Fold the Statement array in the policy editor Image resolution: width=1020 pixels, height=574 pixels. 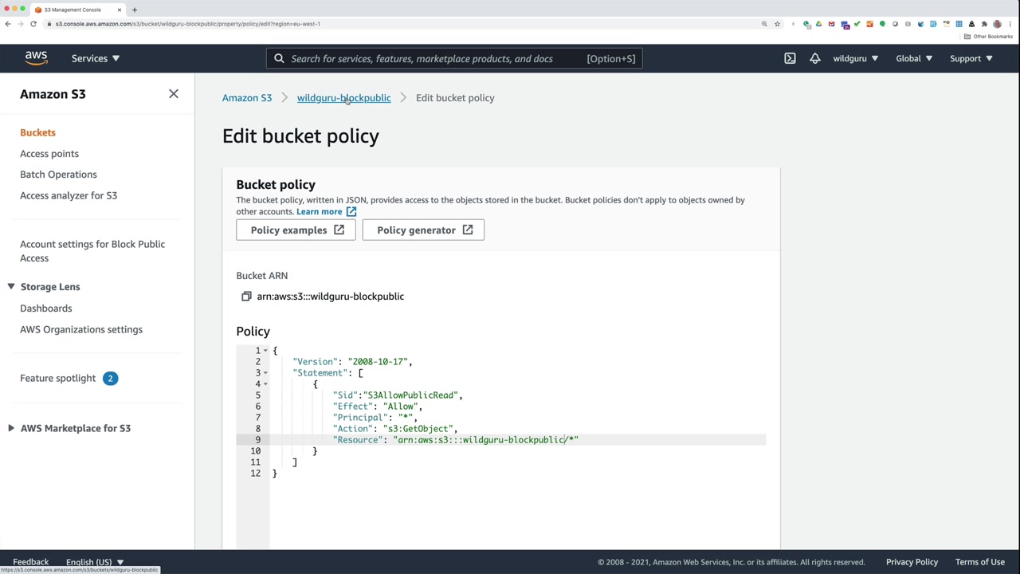(x=265, y=373)
